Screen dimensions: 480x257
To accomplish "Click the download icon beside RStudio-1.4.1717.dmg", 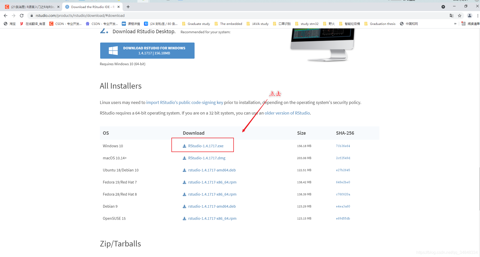I will tap(184, 158).
